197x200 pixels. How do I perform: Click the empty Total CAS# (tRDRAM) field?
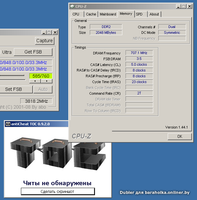tap(139, 105)
